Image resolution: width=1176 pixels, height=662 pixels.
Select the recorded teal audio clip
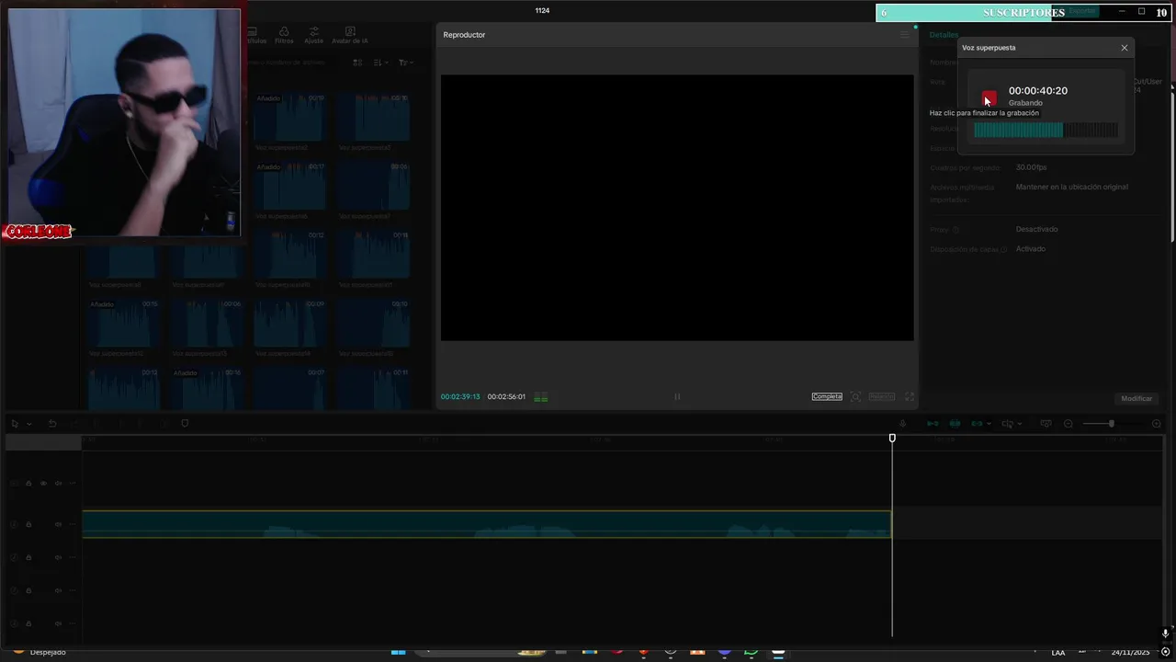point(486,524)
